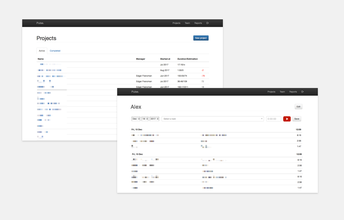
Task: Click the New project button
Action: point(201,38)
